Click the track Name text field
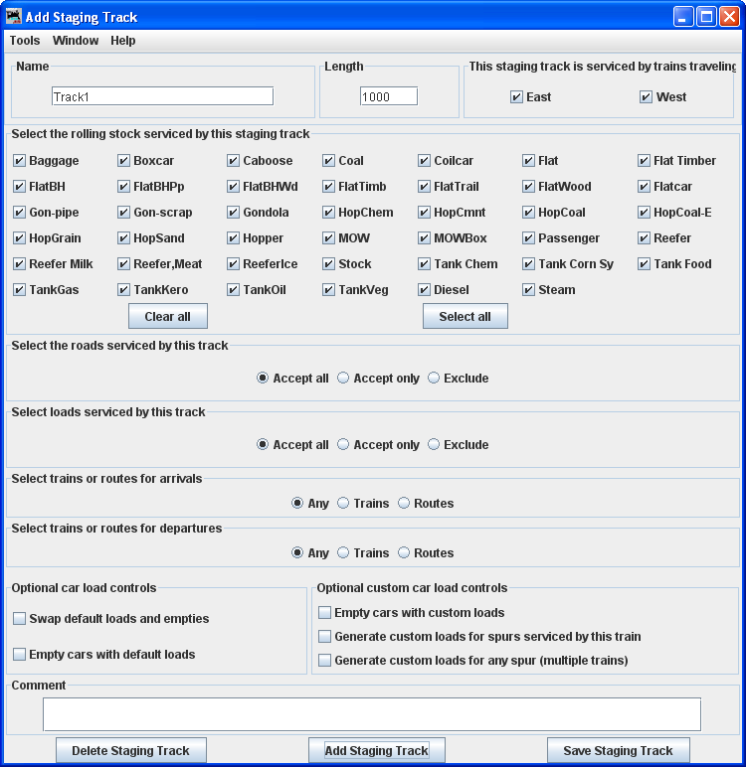This screenshot has width=746, height=767. 162,96
